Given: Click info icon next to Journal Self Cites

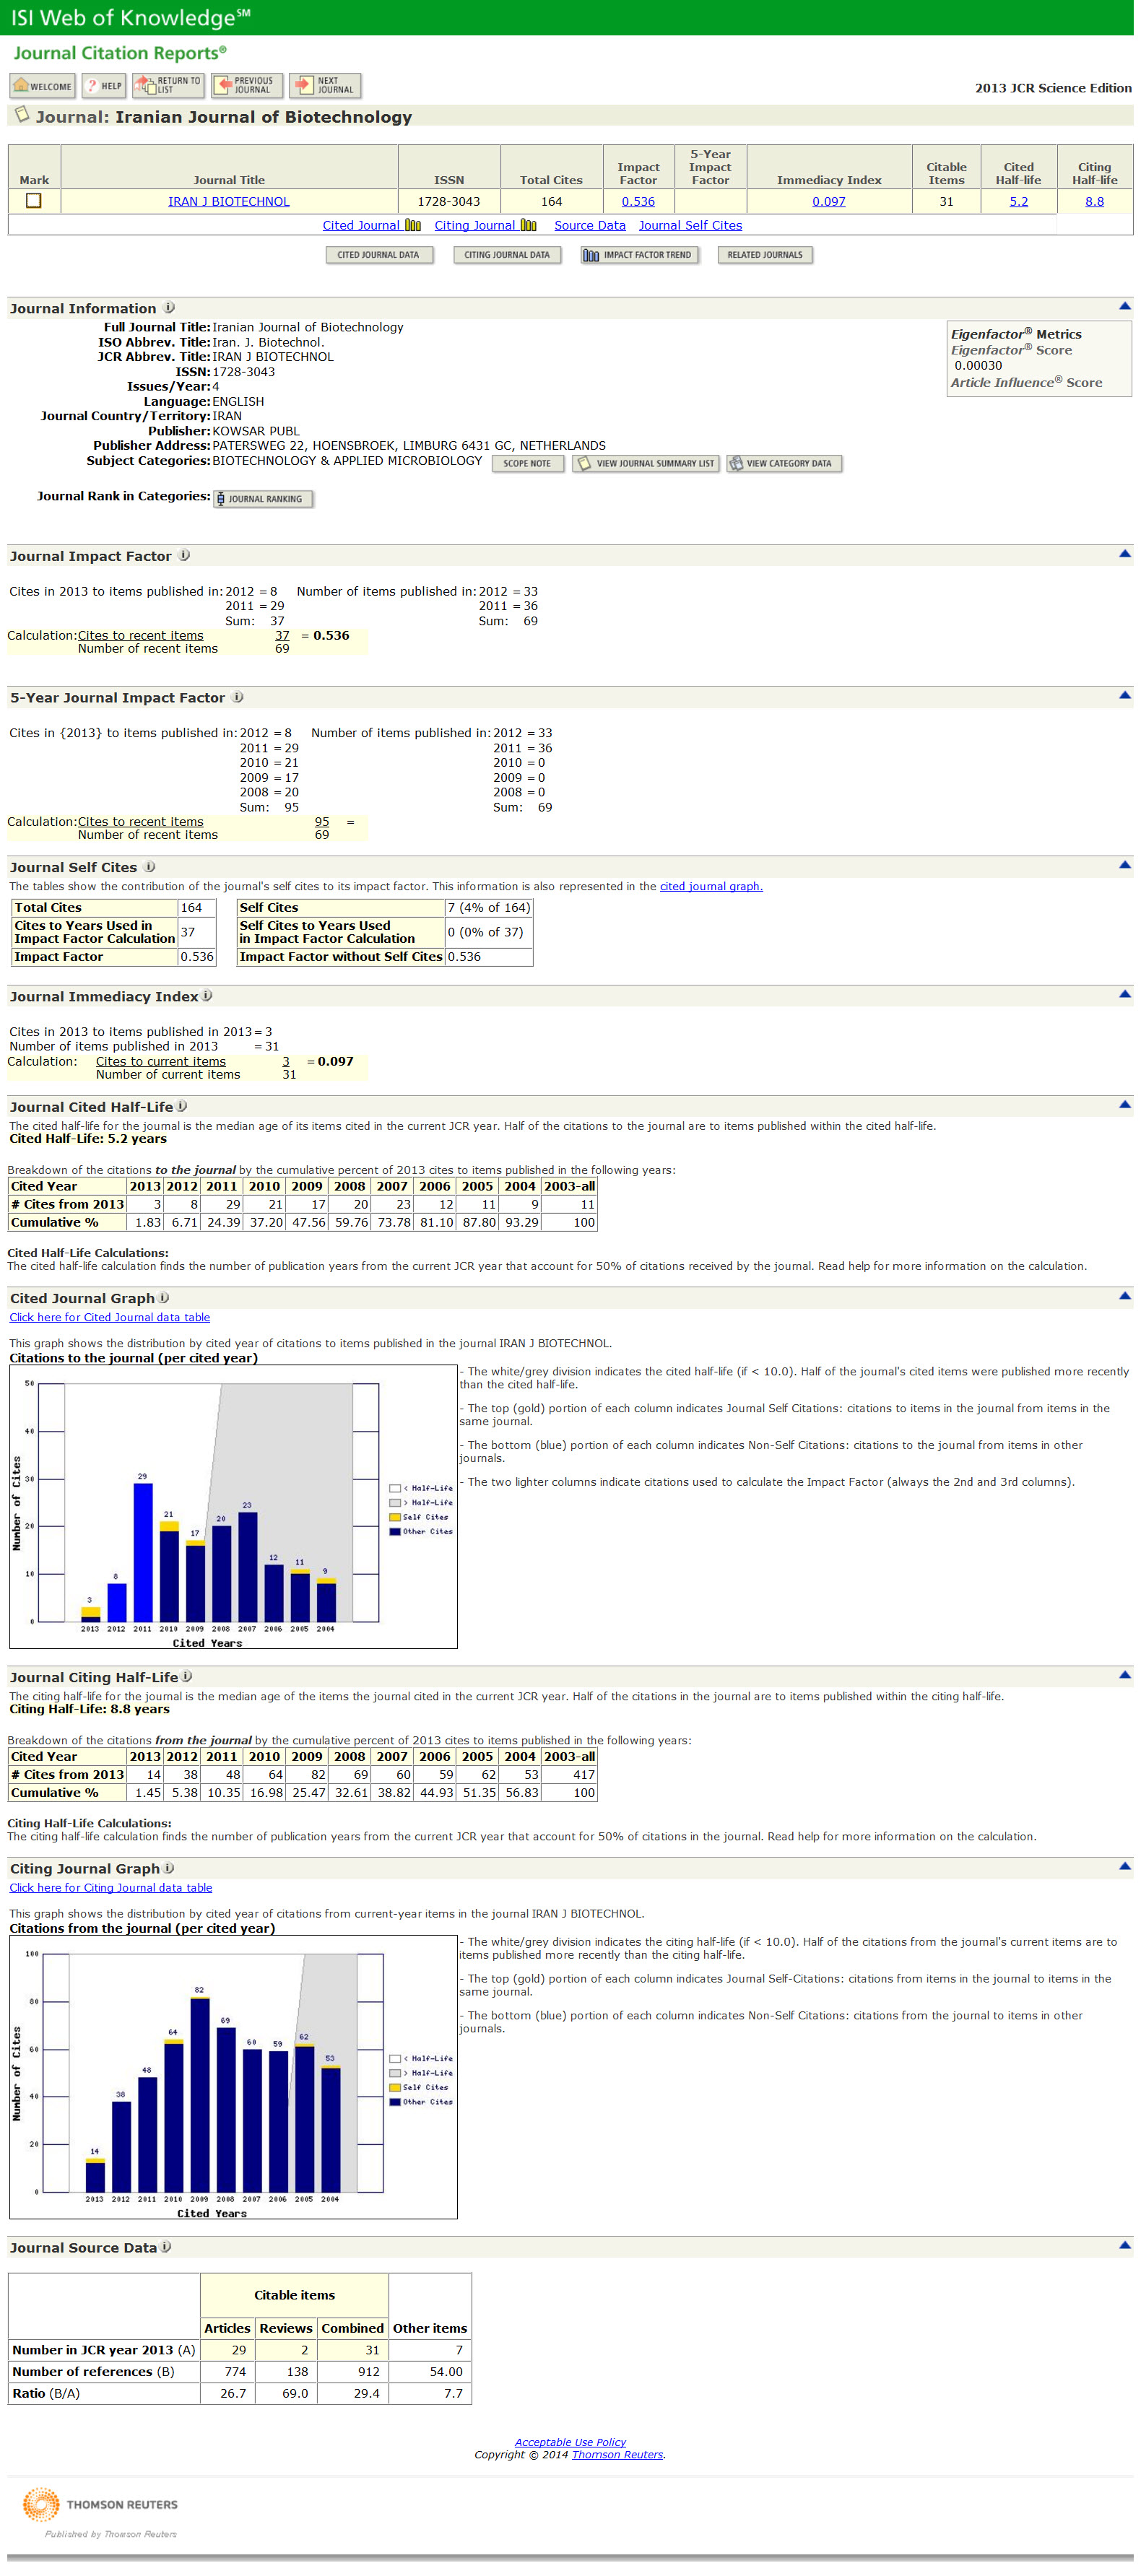Looking at the screenshot, I should (149, 867).
